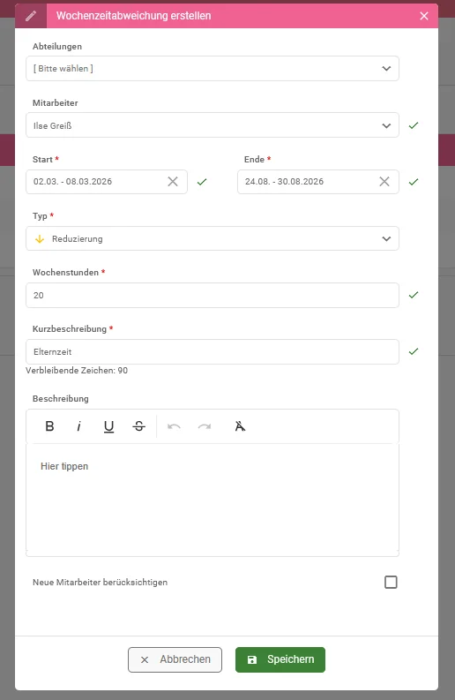Expand the Mitarbeiter dropdown showing Ilse Greiß
Viewport: 455px width, 700px height.
pyautogui.click(x=213, y=125)
